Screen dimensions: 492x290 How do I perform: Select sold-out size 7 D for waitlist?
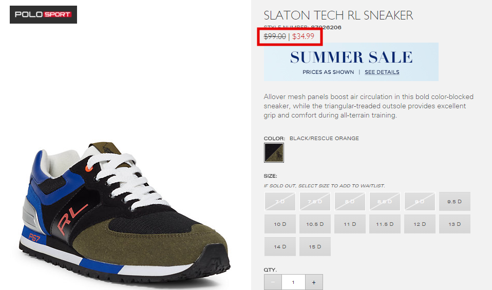[x=280, y=202]
